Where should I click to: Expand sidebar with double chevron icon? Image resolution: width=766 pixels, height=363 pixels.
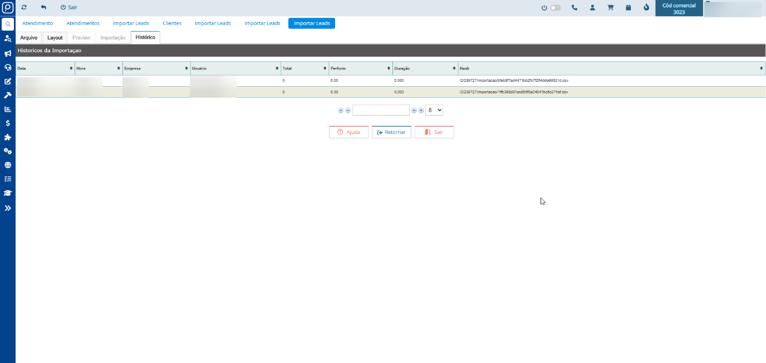click(8, 208)
